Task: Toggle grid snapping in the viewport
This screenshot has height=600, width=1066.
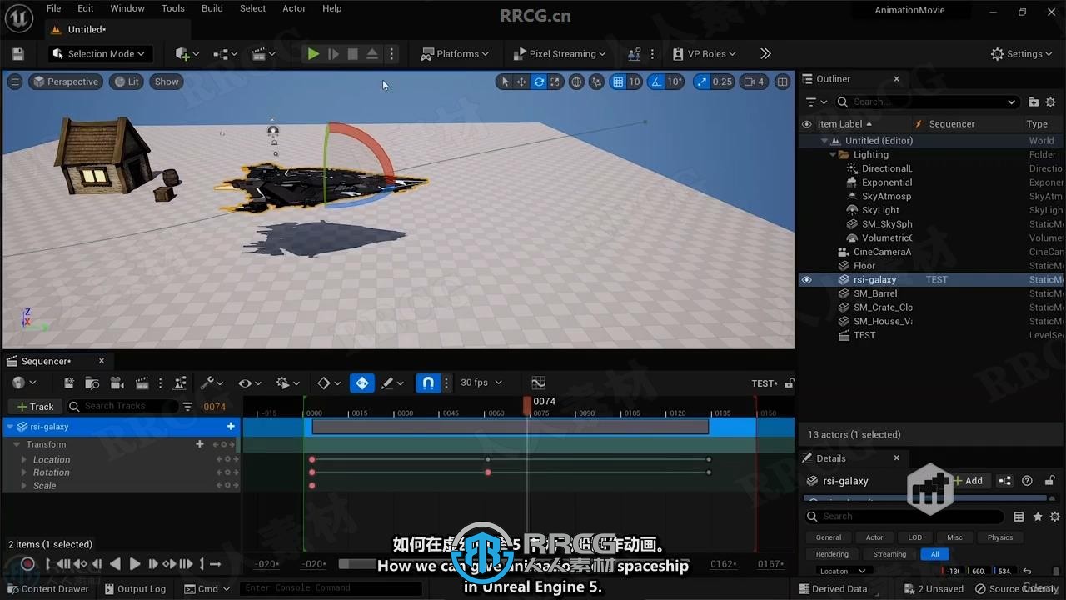Action: 618,82
